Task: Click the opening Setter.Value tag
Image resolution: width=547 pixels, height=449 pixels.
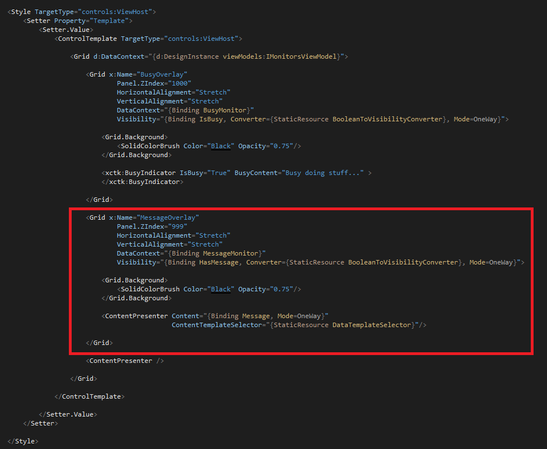Action: (66, 30)
